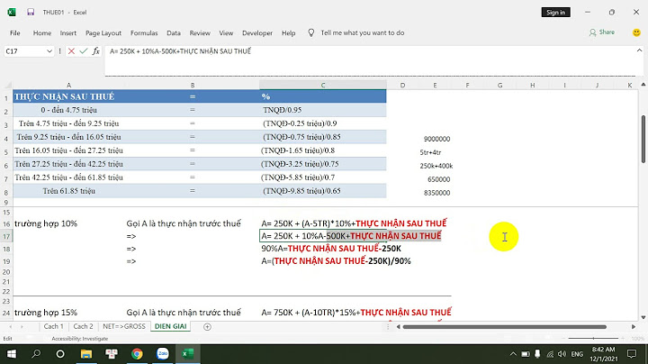648x364 pixels.
Task: Open the View tab
Action: 226,32
